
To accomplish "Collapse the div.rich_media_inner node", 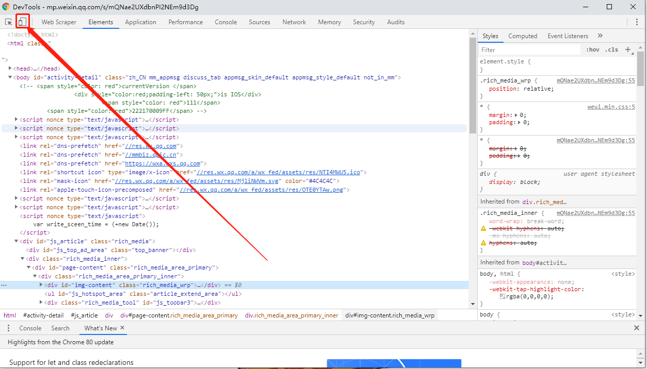I will point(23,259).
